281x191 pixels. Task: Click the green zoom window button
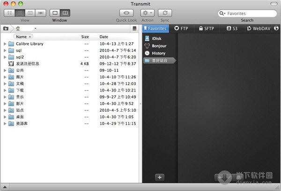21,4
